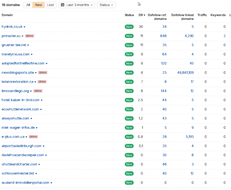Click the SPAM label on e-plus.com.ua
This screenshot has height=190, width=231.
(33, 137)
